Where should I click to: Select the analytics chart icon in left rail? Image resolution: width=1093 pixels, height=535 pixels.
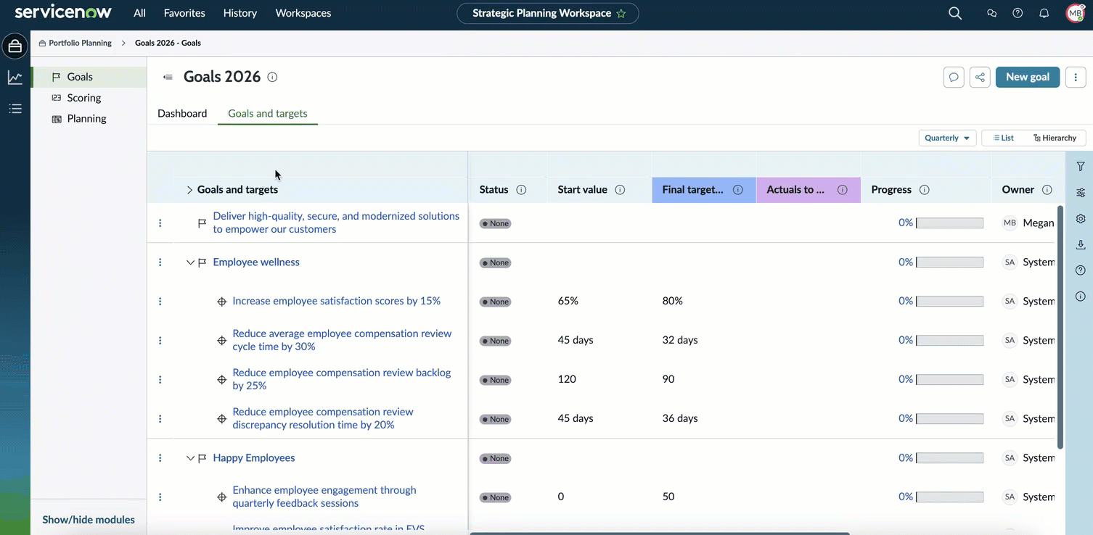pos(15,78)
